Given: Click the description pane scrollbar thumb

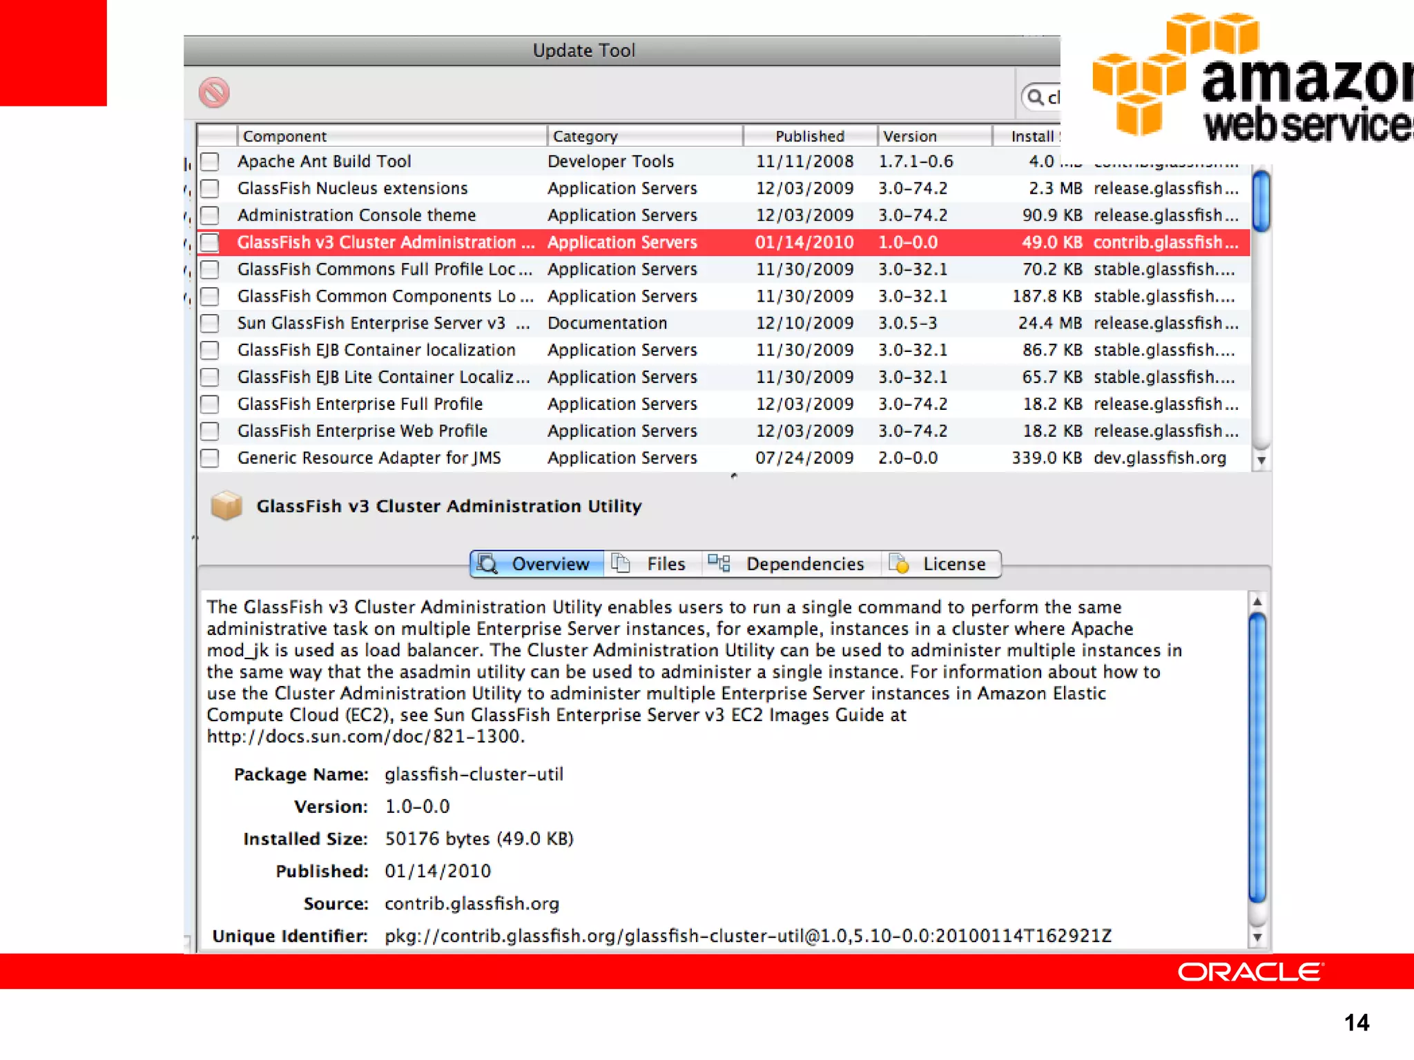Looking at the screenshot, I should tap(1257, 757).
